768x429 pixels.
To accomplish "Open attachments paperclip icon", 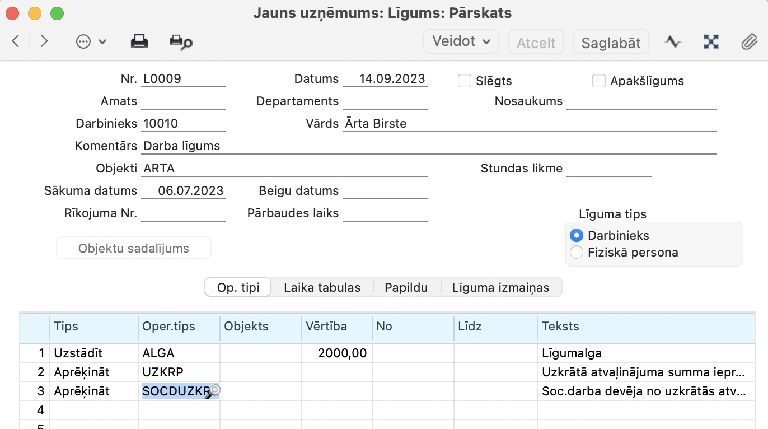I will (748, 42).
